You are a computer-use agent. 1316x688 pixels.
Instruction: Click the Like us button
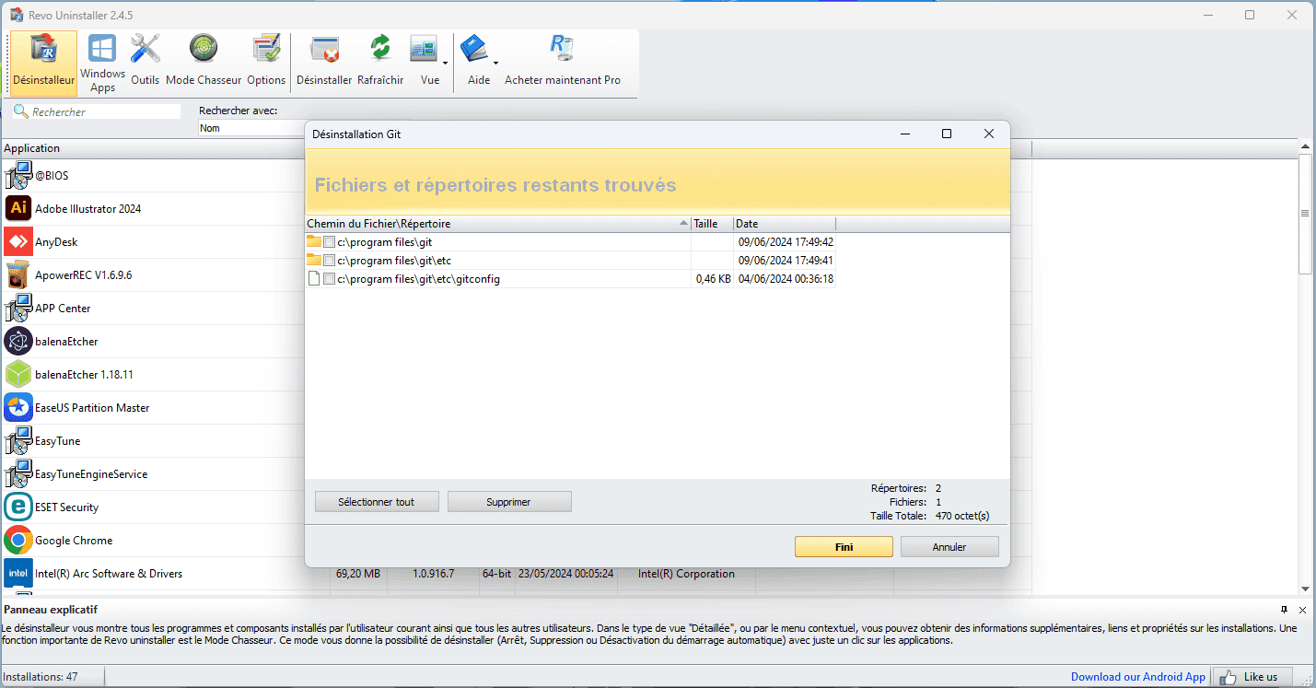1252,677
